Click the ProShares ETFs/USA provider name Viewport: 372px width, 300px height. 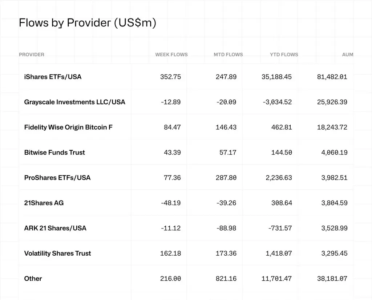pos(57,178)
